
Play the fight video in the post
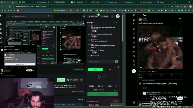(x=161, y=47)
